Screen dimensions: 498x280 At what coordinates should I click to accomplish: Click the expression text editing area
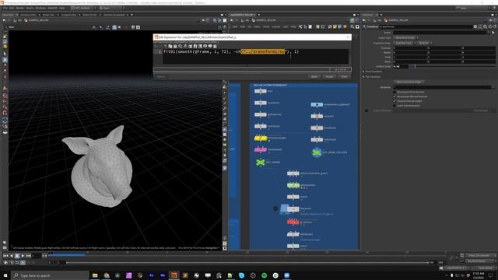pyautogui.click(x=256, y=56)
